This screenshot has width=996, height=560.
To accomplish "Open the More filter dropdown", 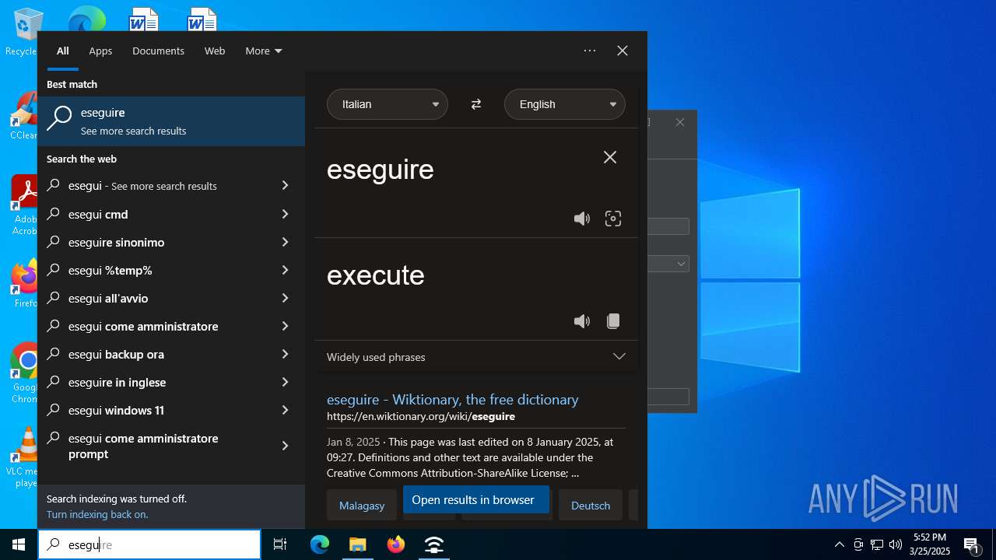I will 264,51.
